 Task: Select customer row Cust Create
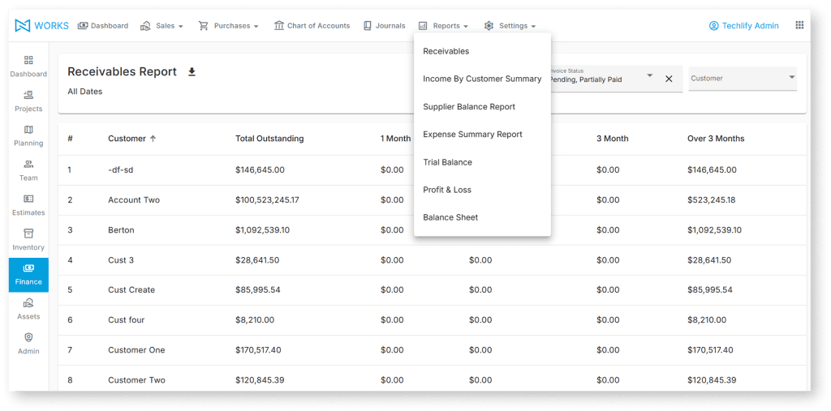433,290
